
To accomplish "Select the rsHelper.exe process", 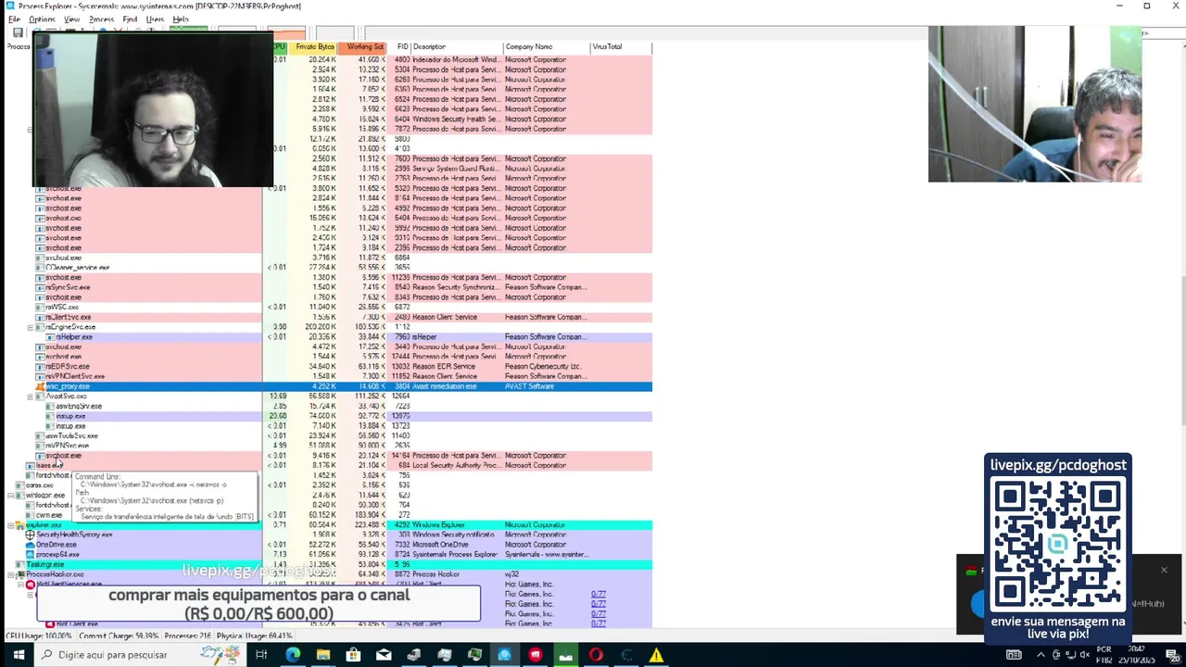I will click(x=74, y=337).
